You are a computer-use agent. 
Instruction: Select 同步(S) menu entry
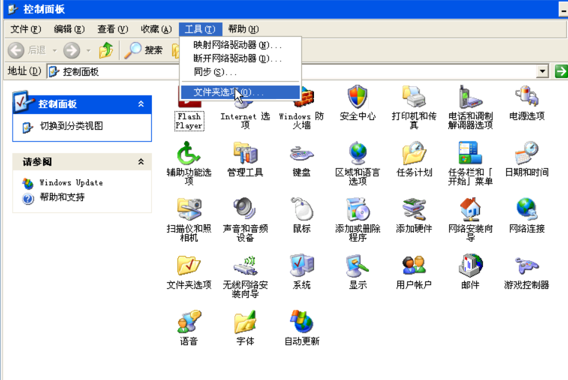pyautogui.click(x=241, y=72)
